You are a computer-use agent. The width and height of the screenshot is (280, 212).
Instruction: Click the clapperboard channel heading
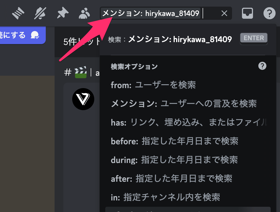point(82,72)
